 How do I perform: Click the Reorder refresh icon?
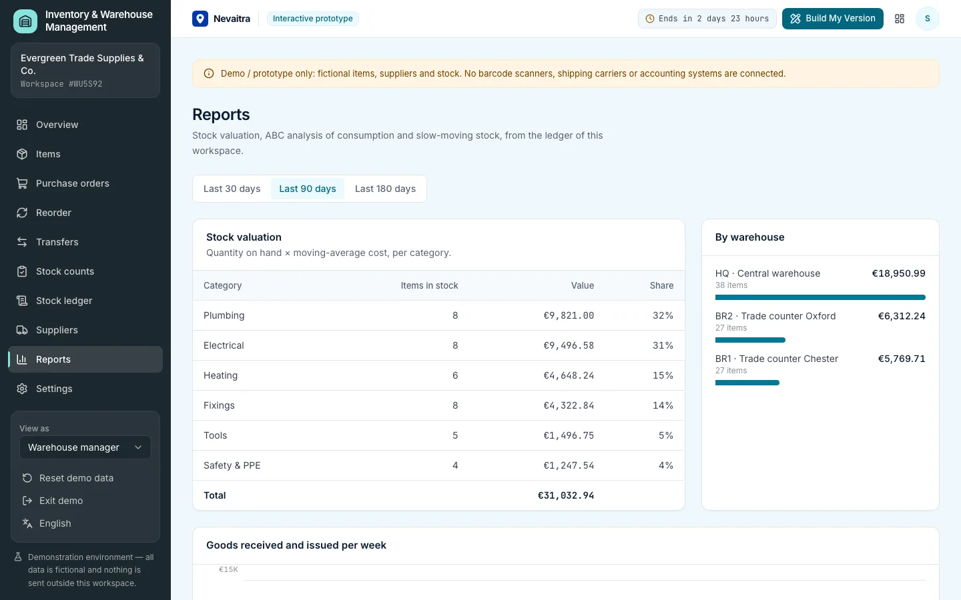(x=22, y=213)
